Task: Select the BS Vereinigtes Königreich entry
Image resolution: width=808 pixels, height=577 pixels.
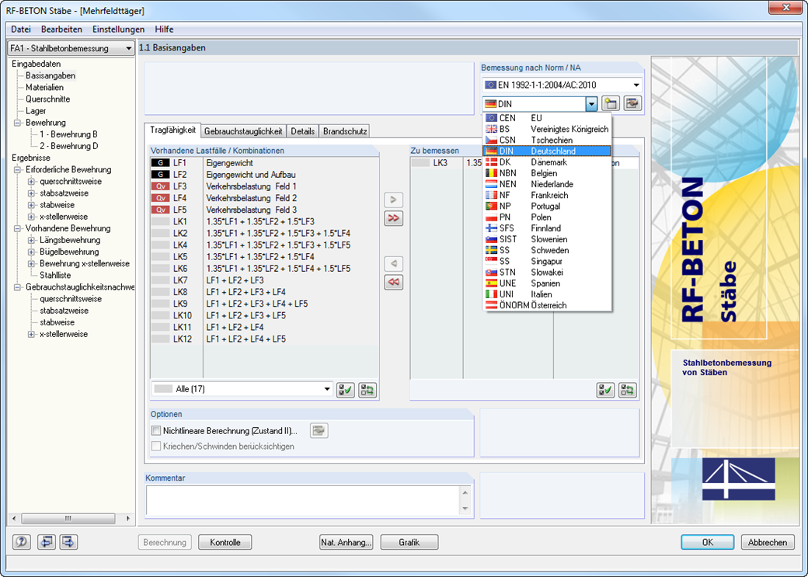Action: (547, 129)
